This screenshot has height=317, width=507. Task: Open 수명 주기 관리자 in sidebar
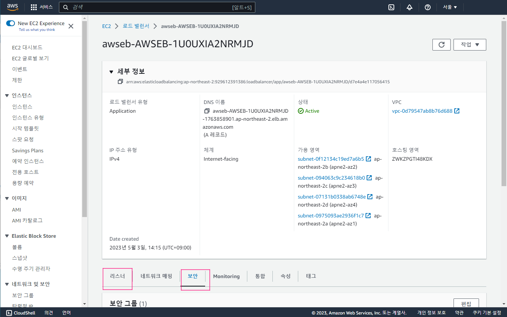[31, 269]
